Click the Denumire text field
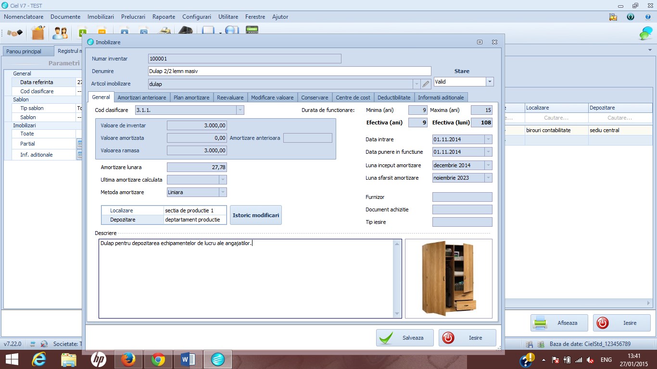 point(290,71)
